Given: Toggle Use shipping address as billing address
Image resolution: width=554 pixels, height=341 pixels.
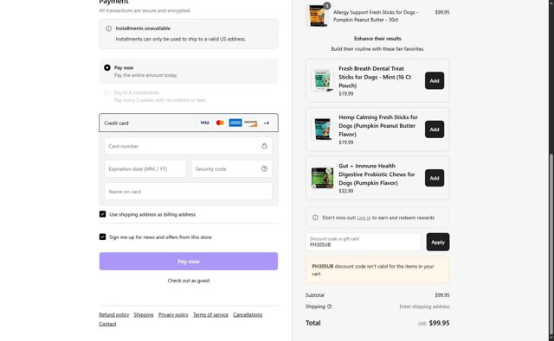Looking at the screenshot, I should [x=102, y=214].
